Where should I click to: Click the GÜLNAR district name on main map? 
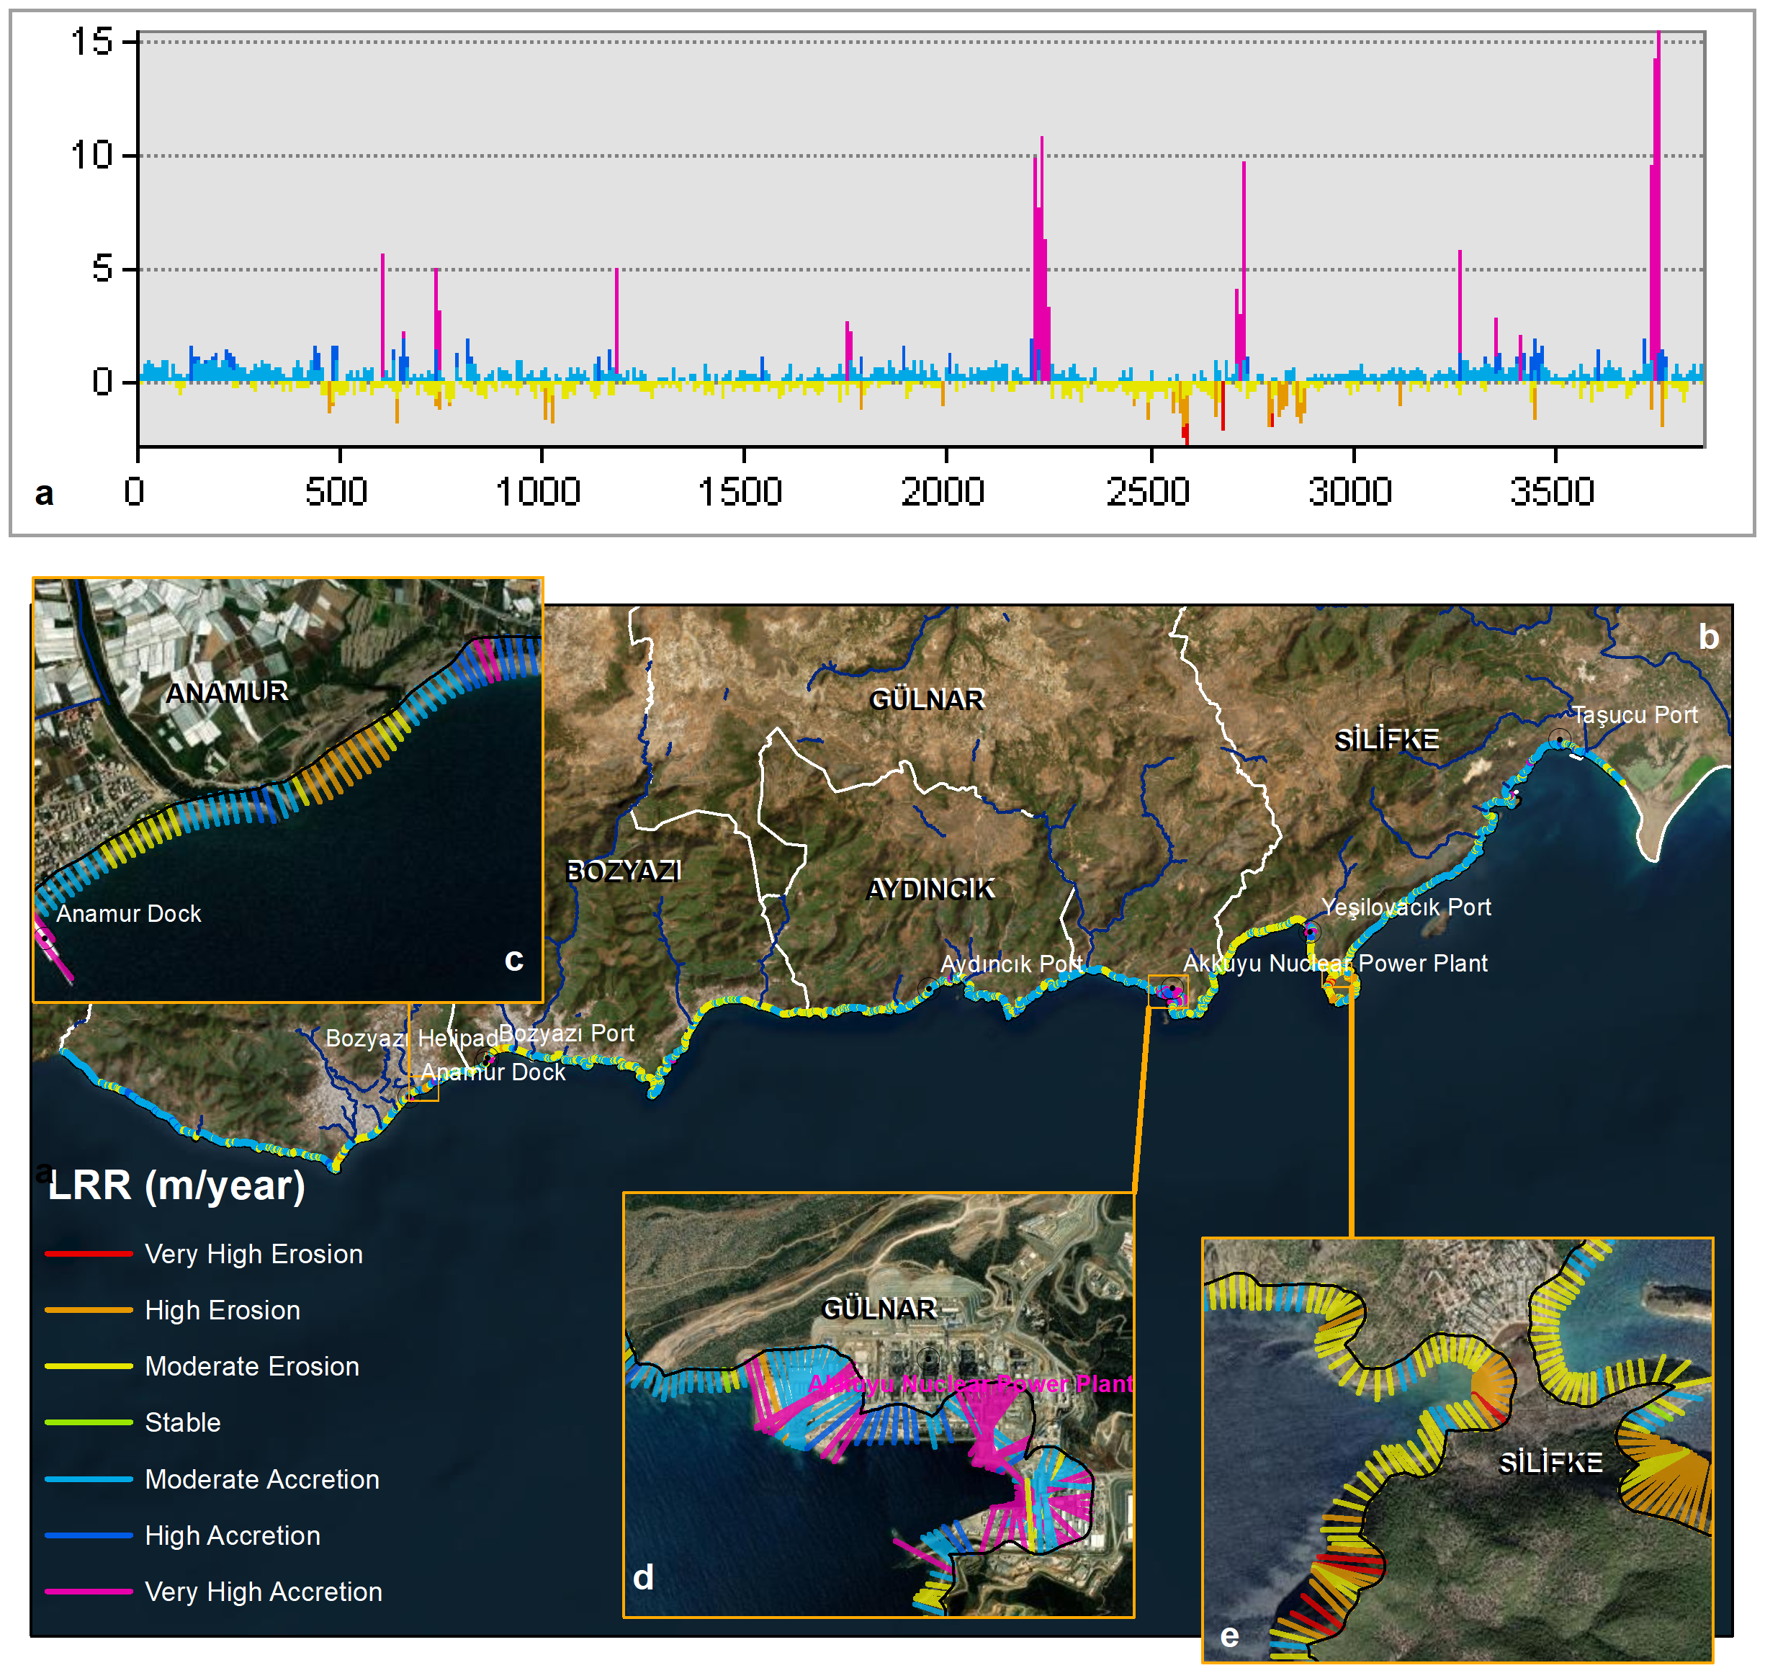click(927, 699)
